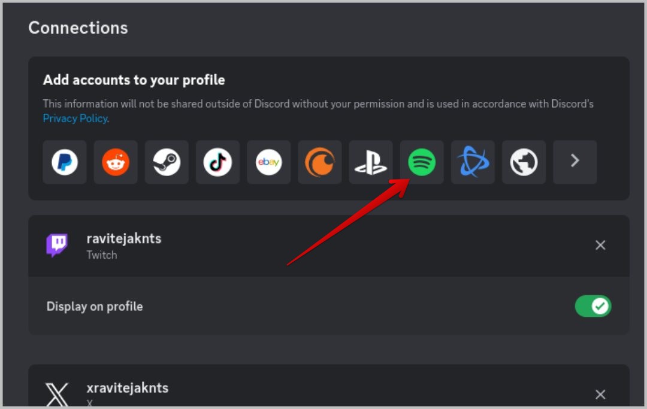Click the X logo icon
Screen dimensions: 647x409
(x=57, y=395)
